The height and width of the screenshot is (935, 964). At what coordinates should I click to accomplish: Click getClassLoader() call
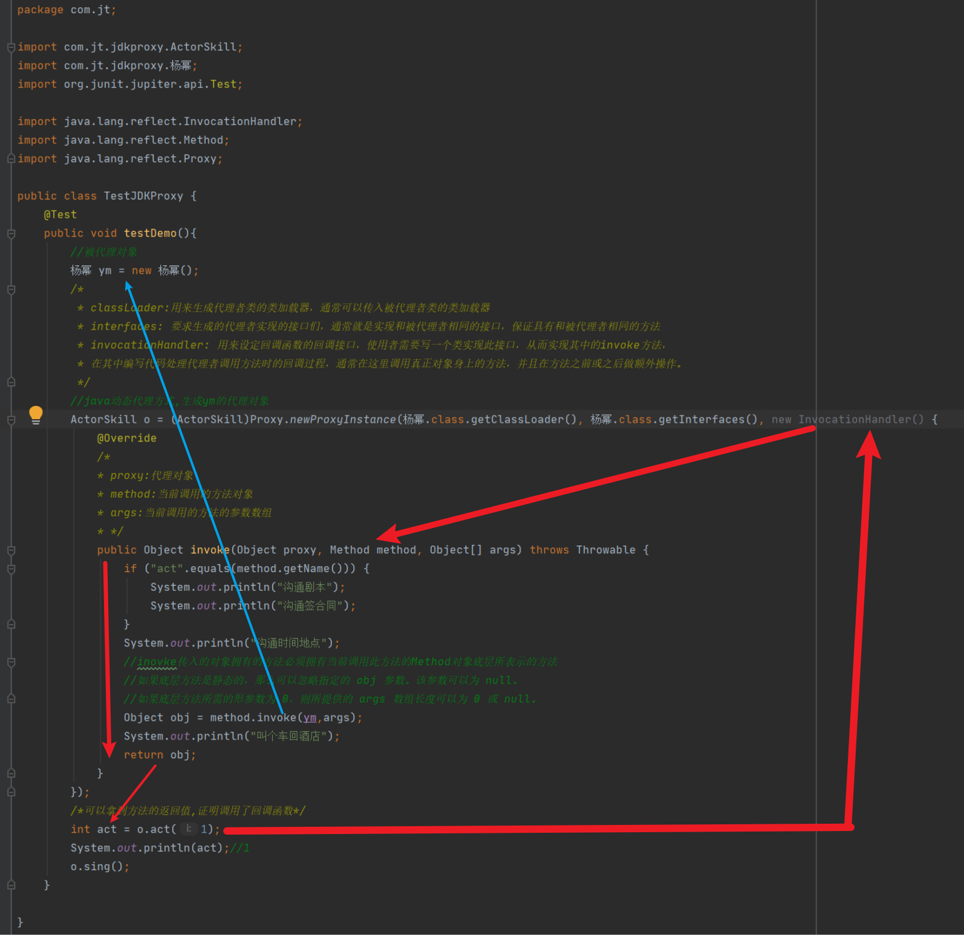524,420
